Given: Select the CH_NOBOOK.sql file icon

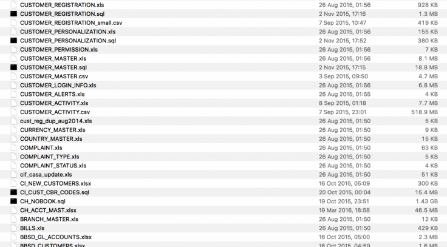Looking at the screenshot, I should [x=14, y=201].
